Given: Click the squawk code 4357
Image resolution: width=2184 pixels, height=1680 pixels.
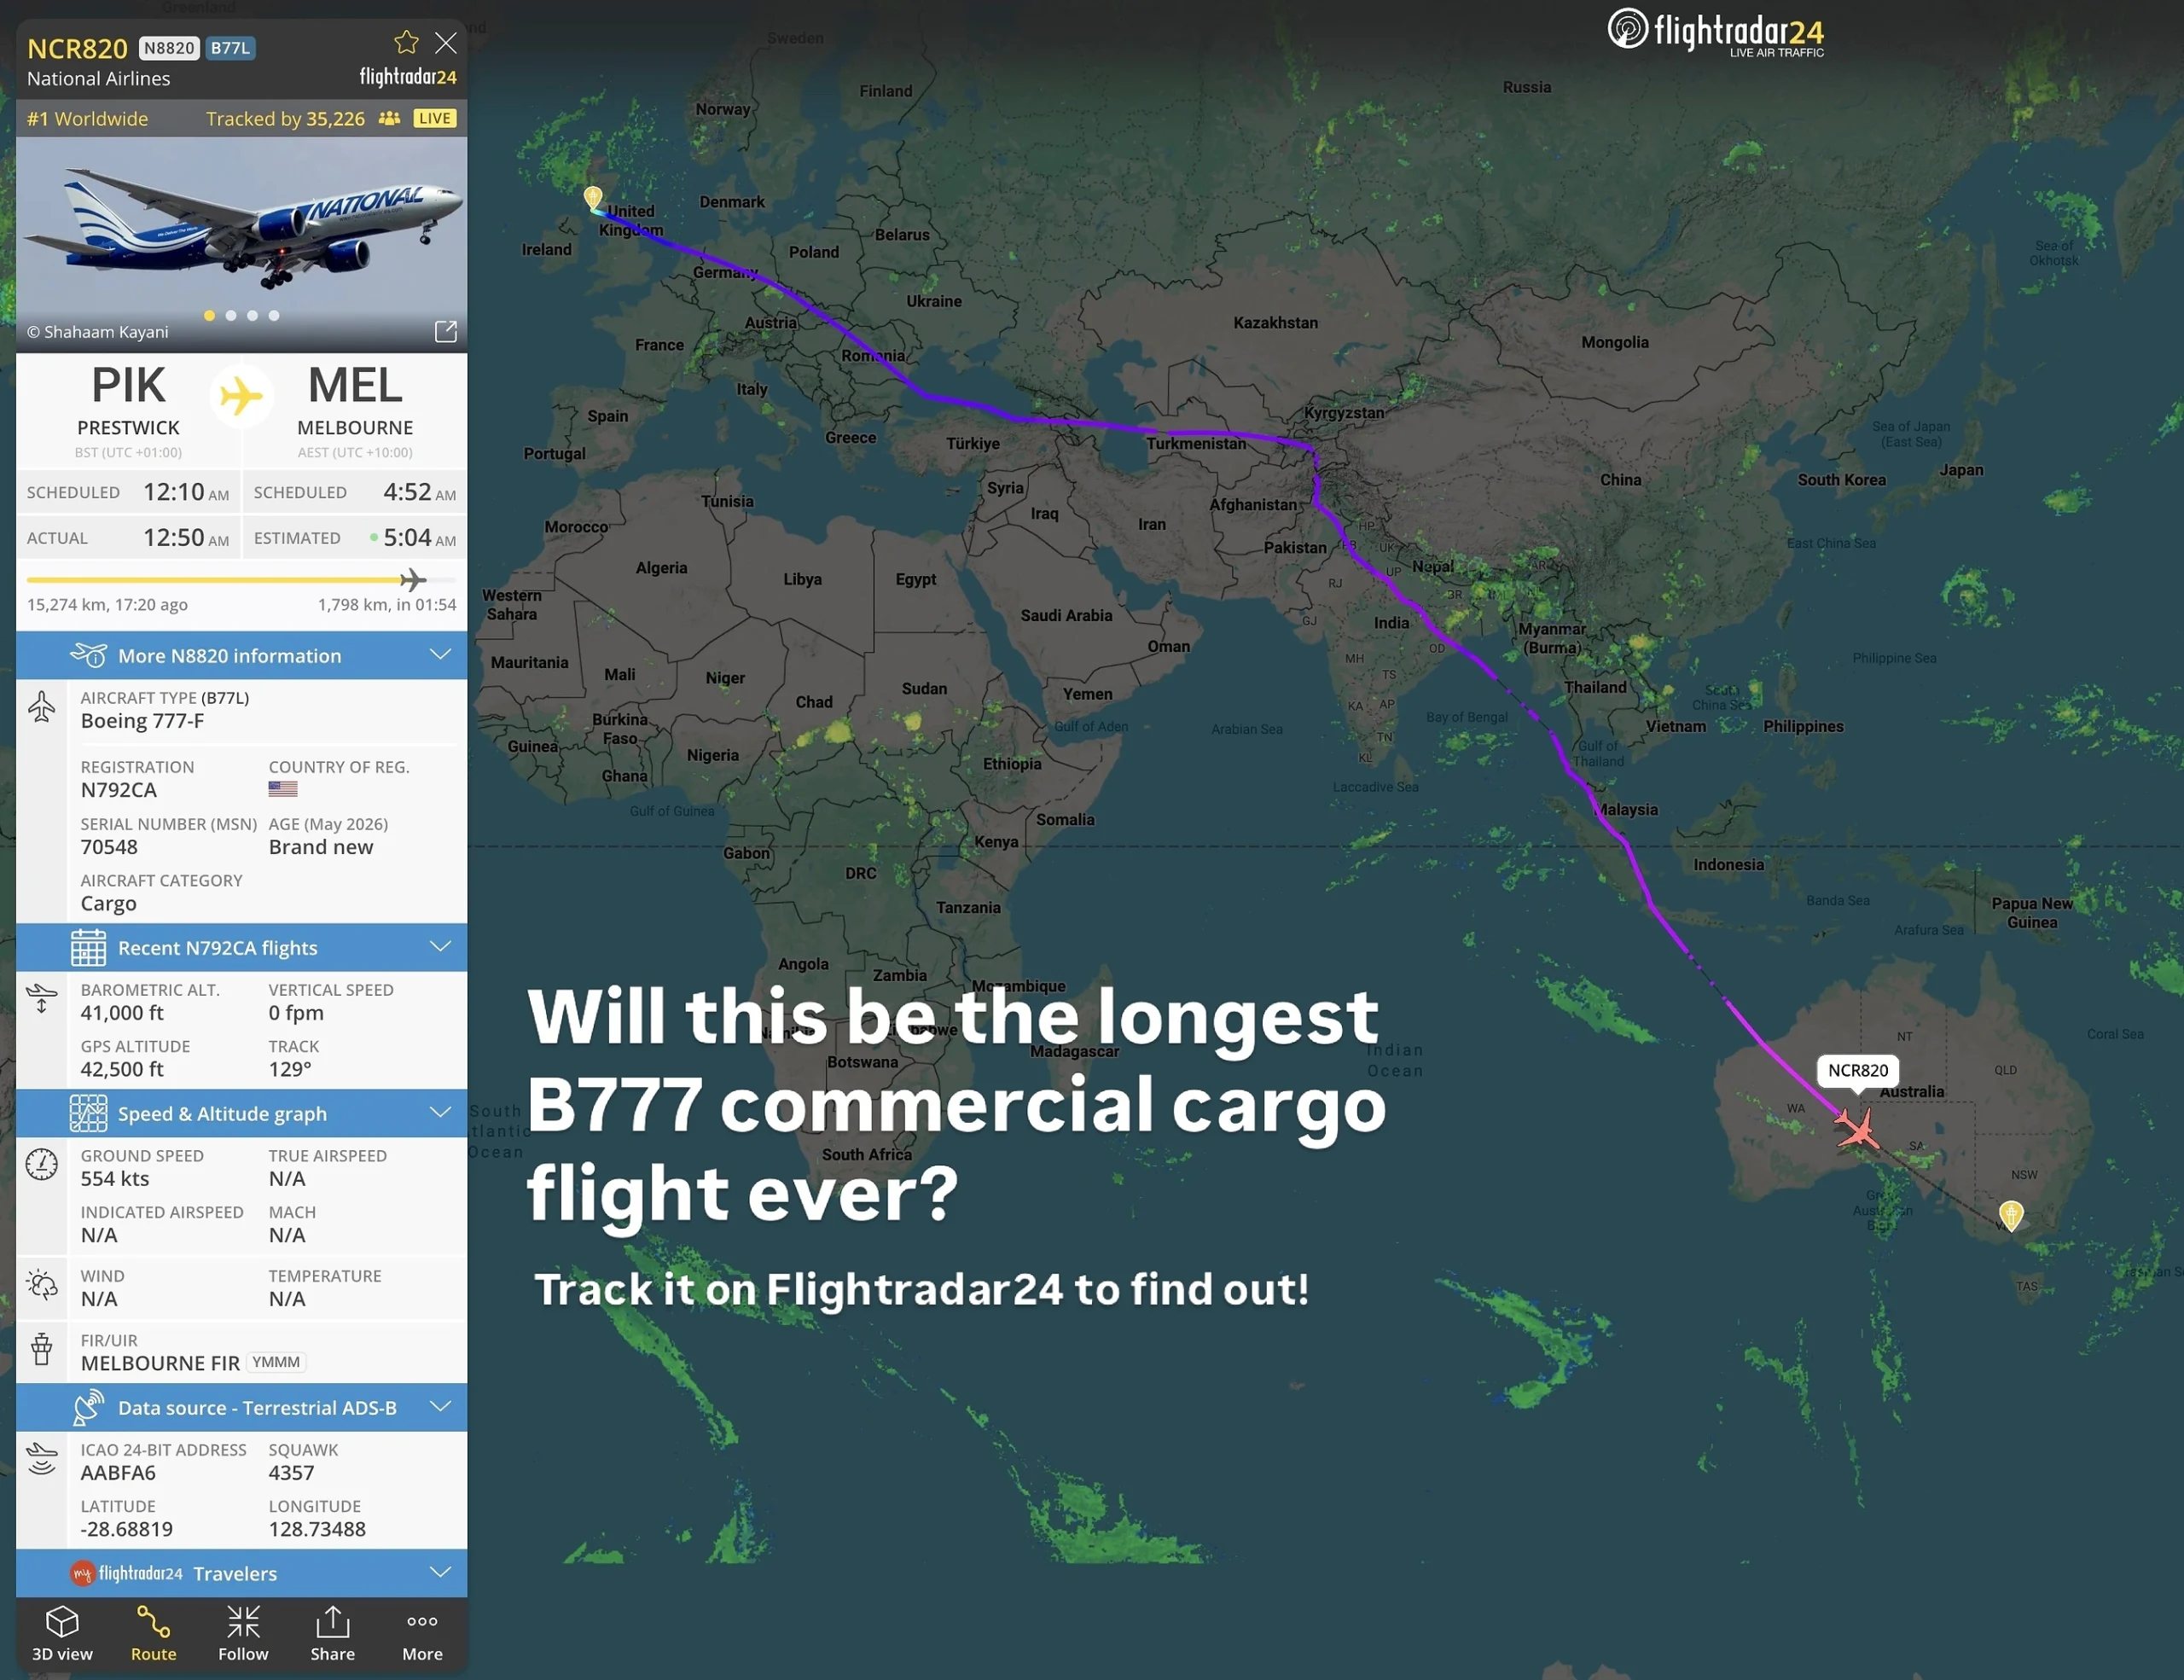Looking at the screenshot, I should [292, 1473].
